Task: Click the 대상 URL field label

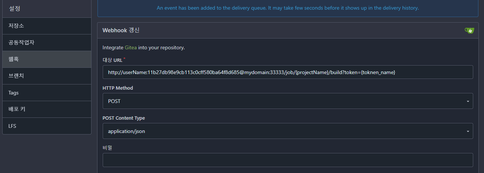Action: [x=112, y=60]
